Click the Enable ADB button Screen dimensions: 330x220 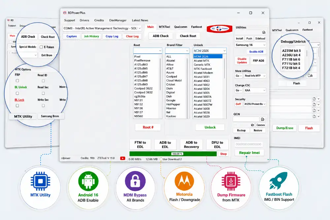click(256, 52)
